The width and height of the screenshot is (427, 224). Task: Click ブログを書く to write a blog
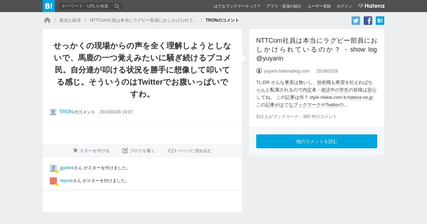click(139, 151)
